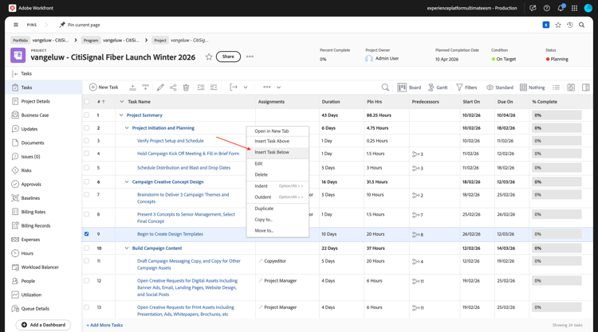This screenshot has height=332, width=598.
Task: Click the Share button
Action: click(228, 57)
